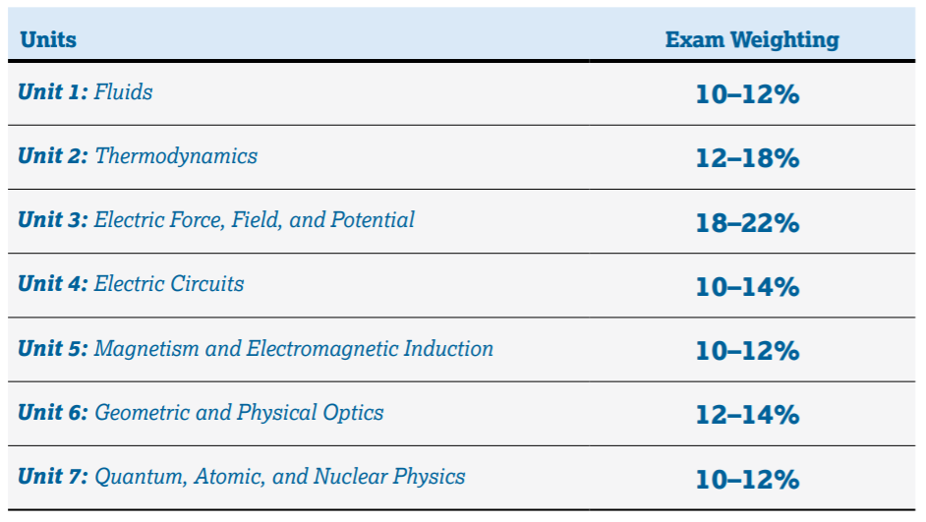Click Unit 3: Electric Force, Field, and Potential
926x522 pixels.
point(216,219)
